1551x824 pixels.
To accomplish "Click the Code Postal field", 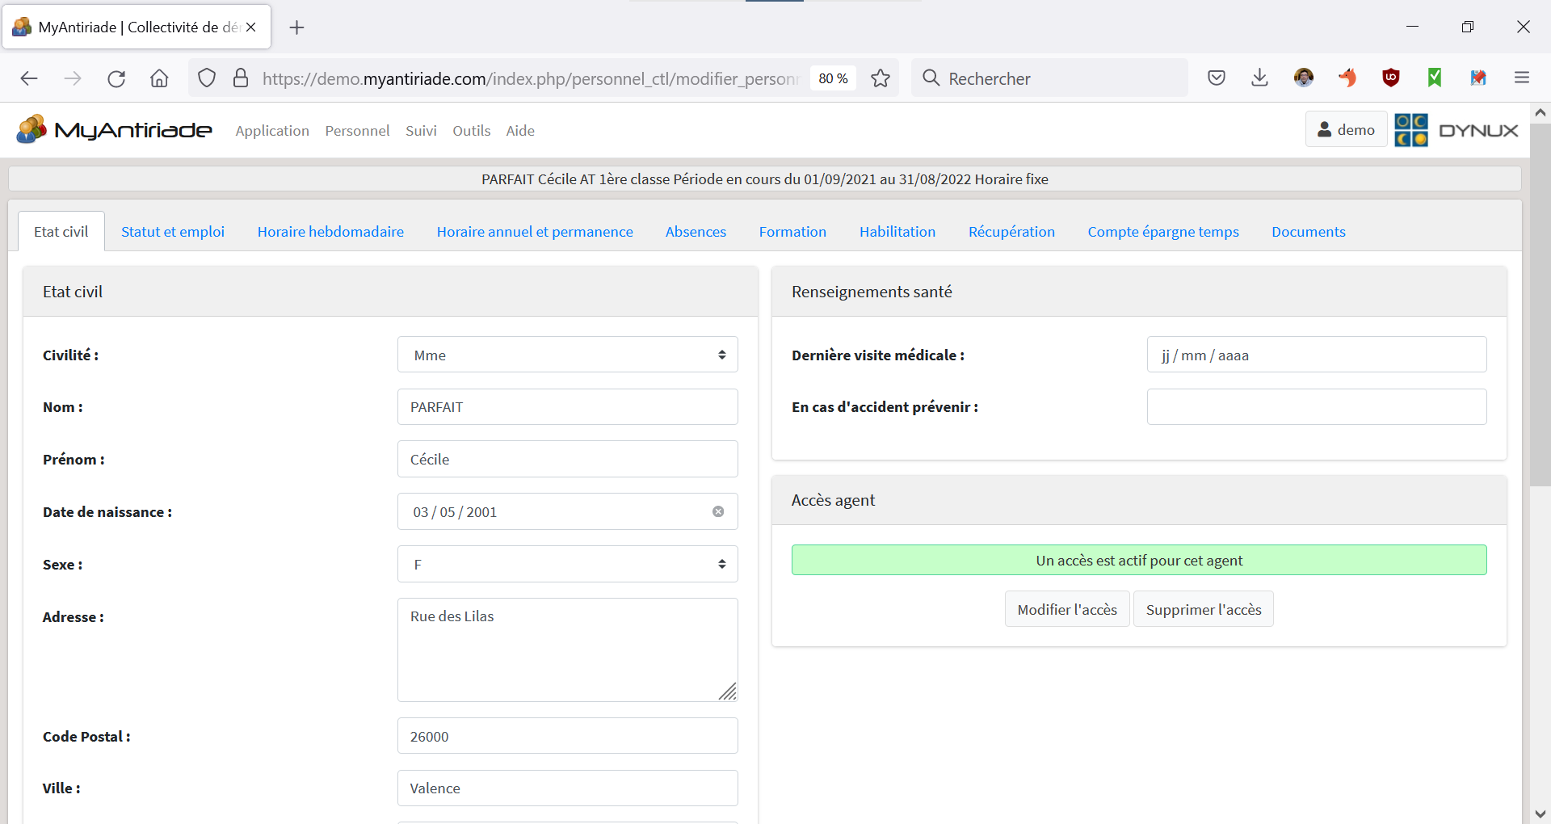I will pos(567,736).
